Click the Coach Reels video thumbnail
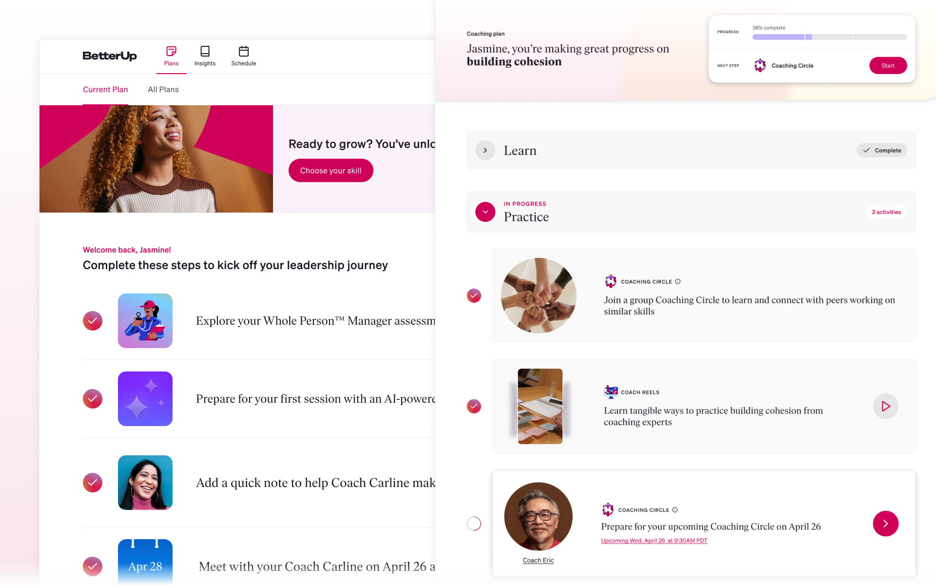Viewport: 936px width, 585px height. coord(540,406)
